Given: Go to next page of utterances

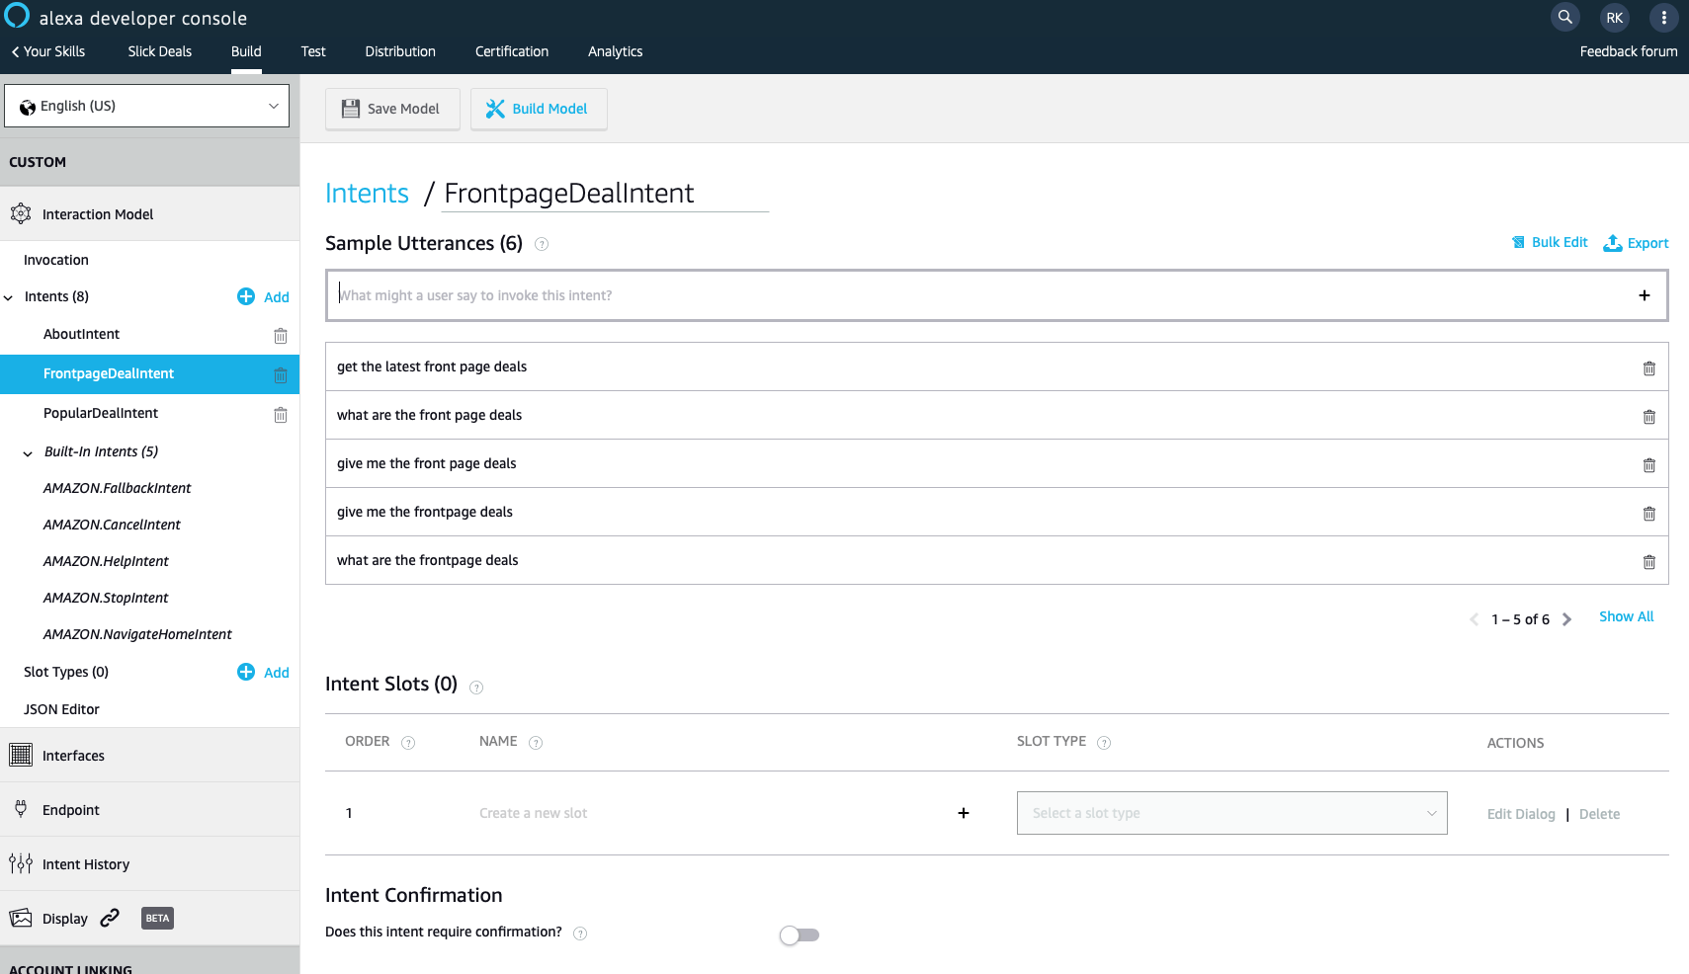Looking at the screenshot, I should tap(1566, 619).
